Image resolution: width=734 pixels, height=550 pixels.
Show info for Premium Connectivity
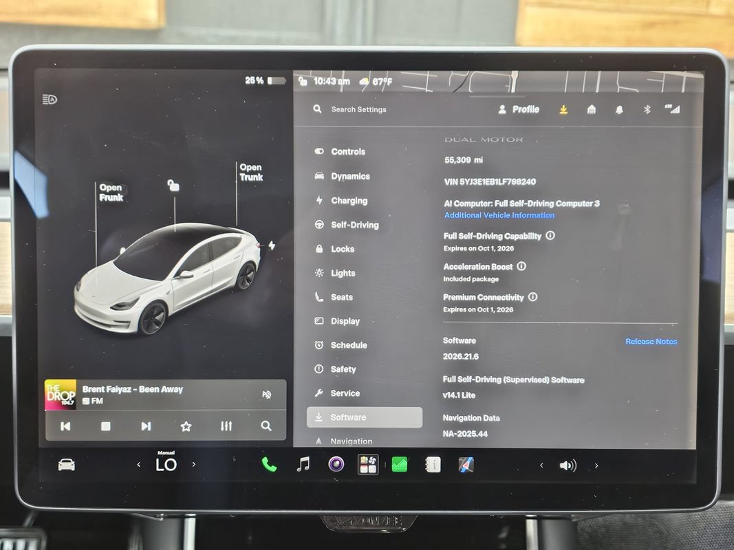(532, 297)
